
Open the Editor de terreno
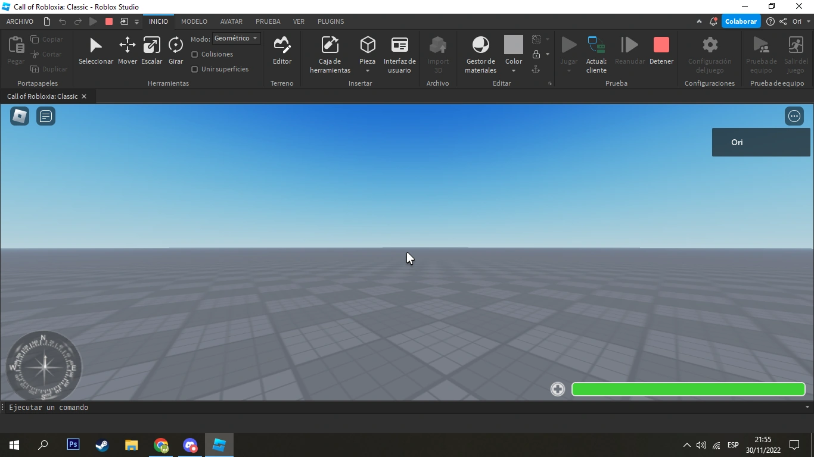[x=282, y=51]
